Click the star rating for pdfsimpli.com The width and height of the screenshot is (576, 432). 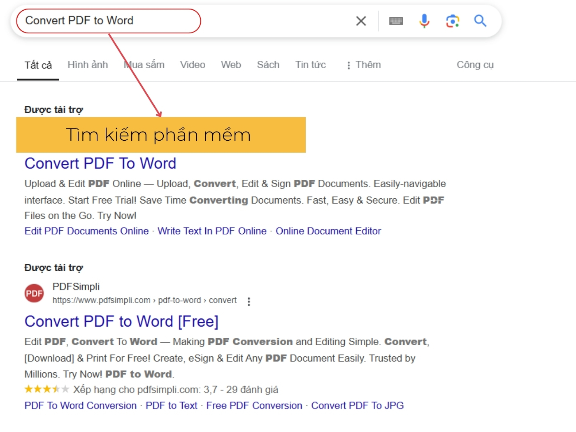pos(46,389)
